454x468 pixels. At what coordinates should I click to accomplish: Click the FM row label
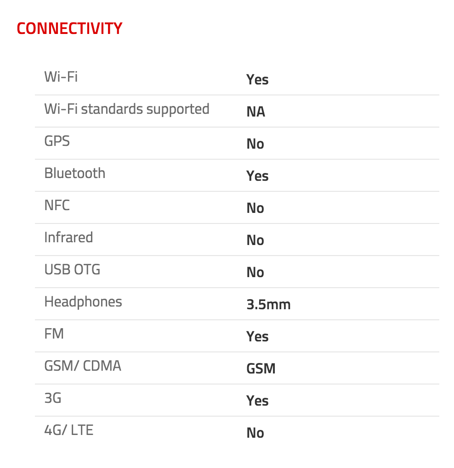point(54,334)
